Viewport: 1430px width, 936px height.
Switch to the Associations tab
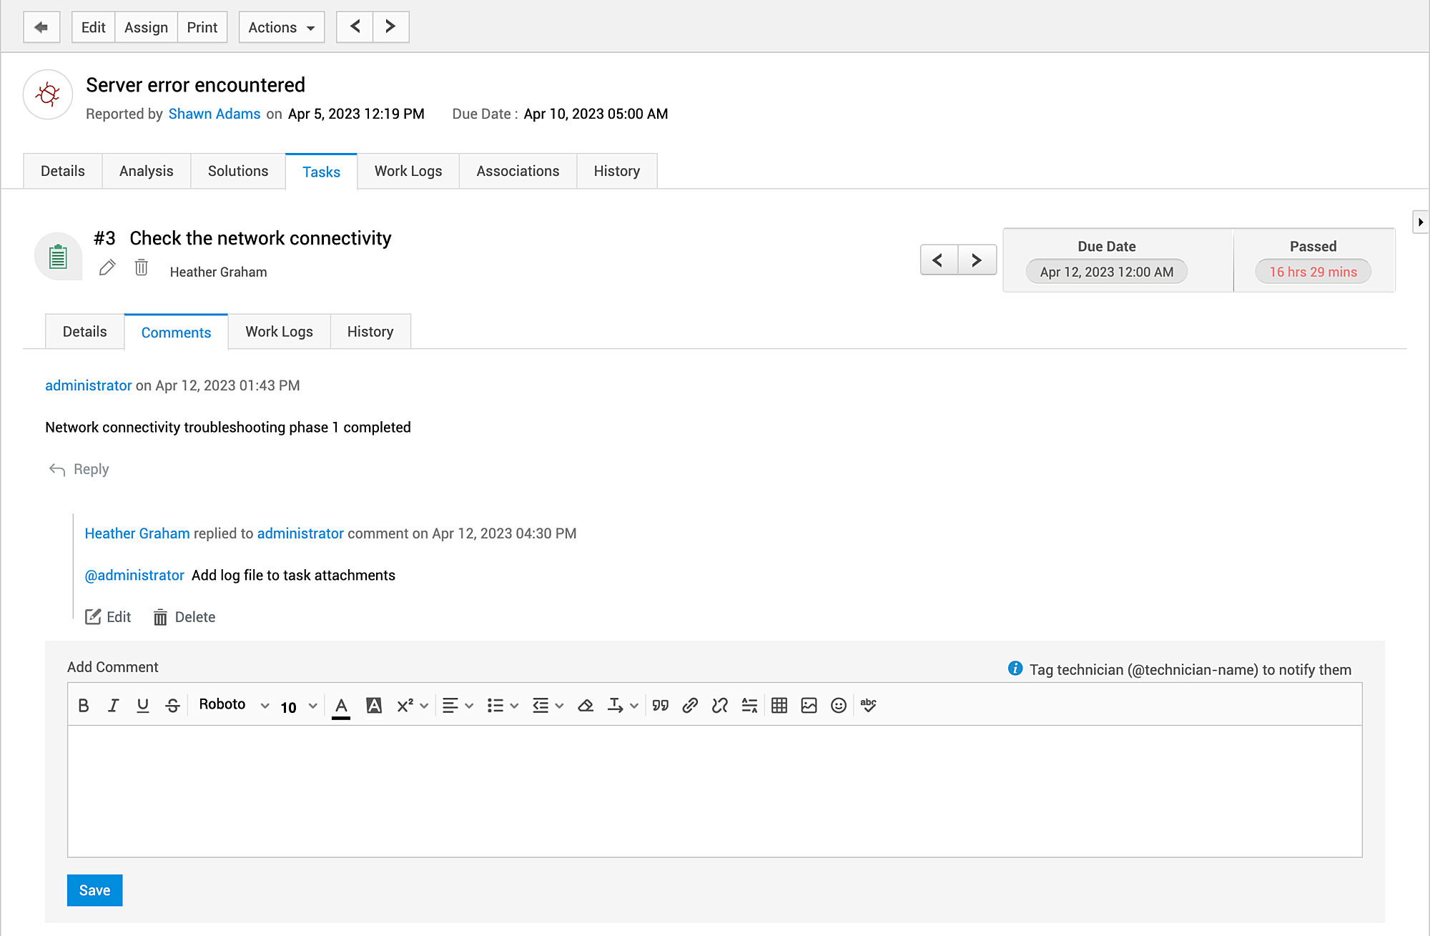point(518,171)
